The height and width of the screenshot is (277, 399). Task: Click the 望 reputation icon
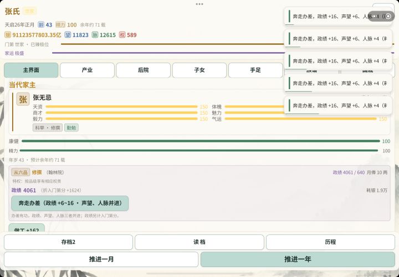[x=68, y=35]
